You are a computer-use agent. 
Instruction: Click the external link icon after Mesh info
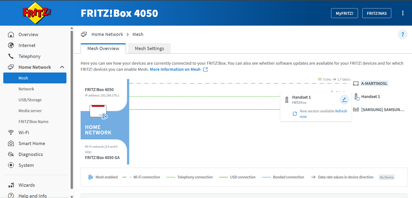206,69
